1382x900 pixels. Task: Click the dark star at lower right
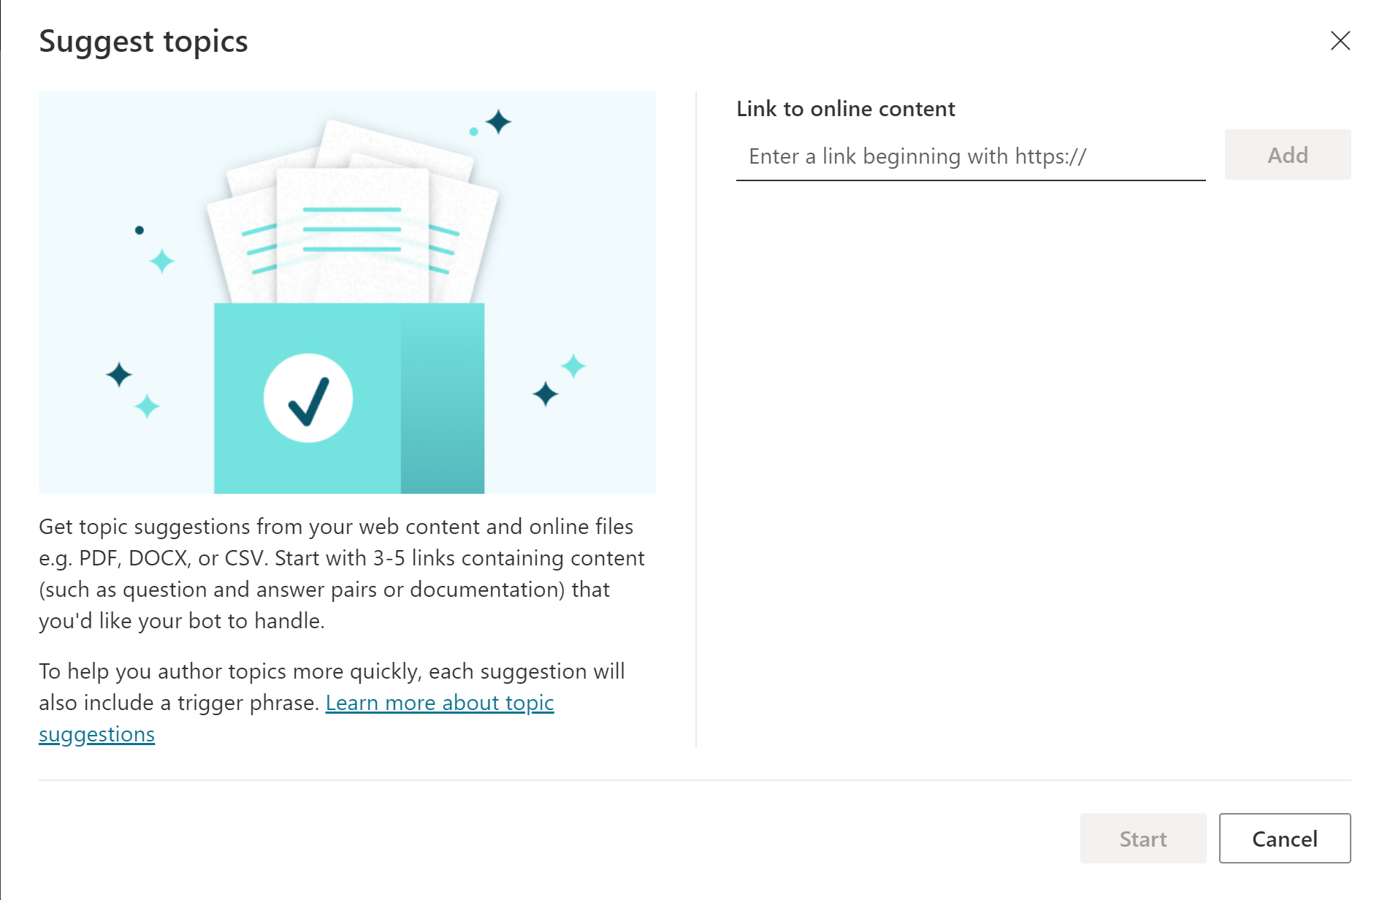pos(545,394)
